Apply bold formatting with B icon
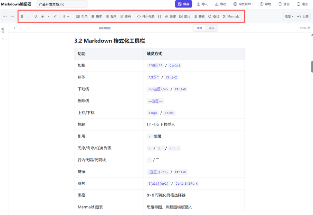313x215 pixels. point(22,17)
